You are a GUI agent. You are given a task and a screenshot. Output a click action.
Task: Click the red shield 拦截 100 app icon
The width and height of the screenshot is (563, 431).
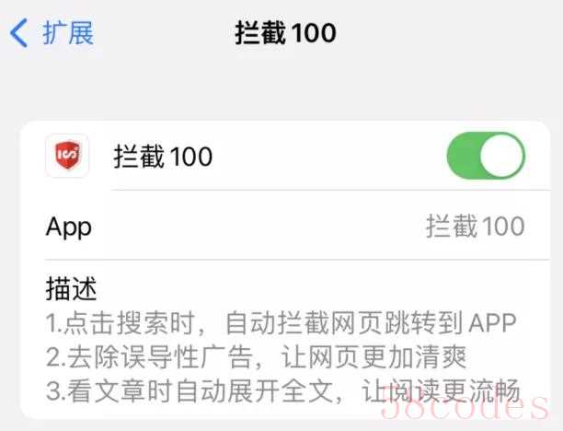tap(67, 156)
